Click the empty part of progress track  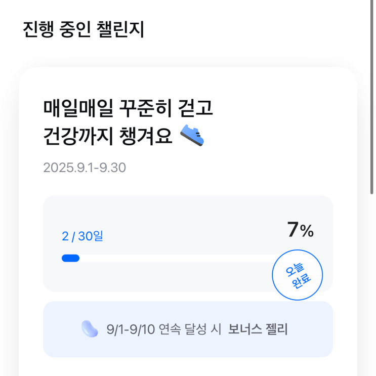click(172, 258)
